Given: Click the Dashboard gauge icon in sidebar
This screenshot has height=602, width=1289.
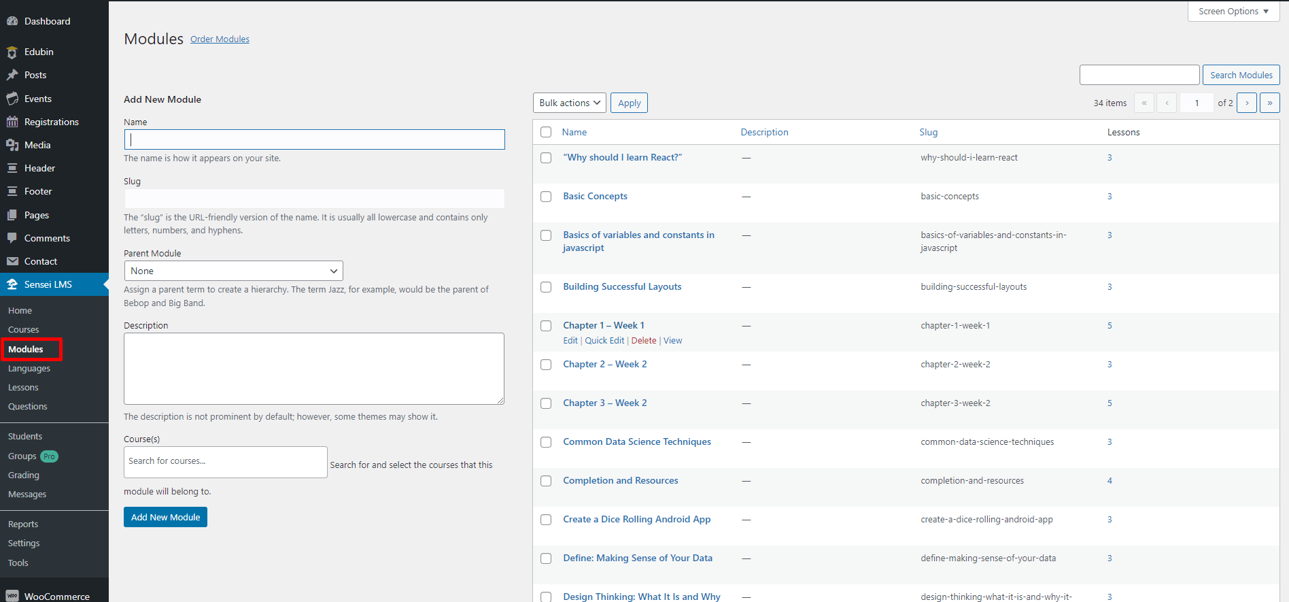Looking at the screenshot, I should (x=12, y=21).
